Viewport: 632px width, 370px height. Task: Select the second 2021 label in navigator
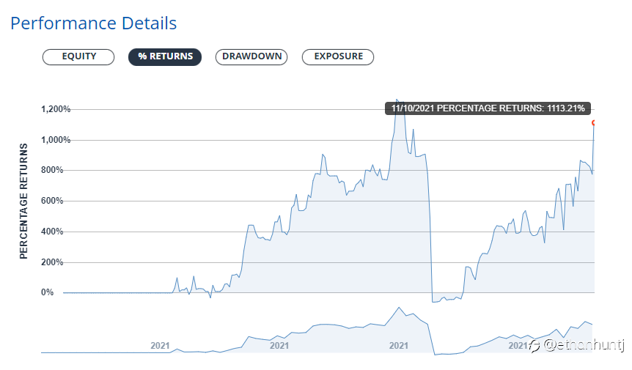point(279,345)
